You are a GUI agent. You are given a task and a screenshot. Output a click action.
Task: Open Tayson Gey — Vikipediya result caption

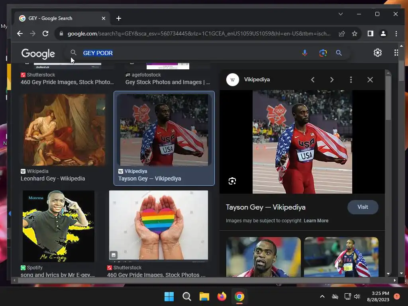150,178
